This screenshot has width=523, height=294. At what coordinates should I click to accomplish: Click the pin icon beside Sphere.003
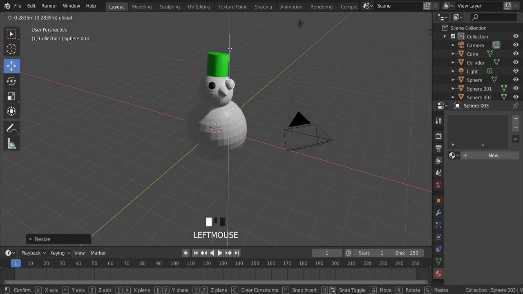(x=516, y=106)
